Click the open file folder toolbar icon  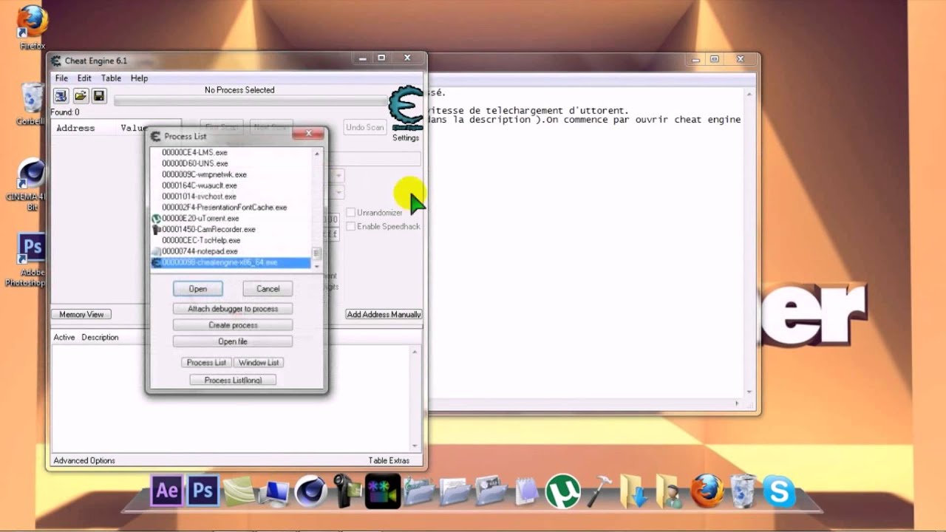click(x=80, y=96)
